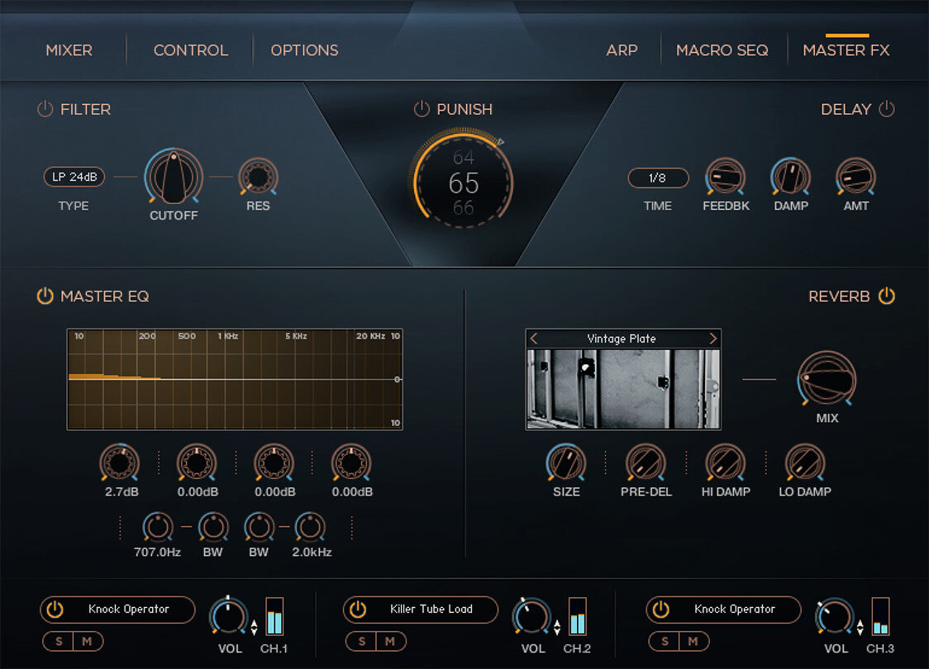Viewport: 929px width, 669px height.
Task: Toggle the Filter power icon
Action: tap(45, 109)
